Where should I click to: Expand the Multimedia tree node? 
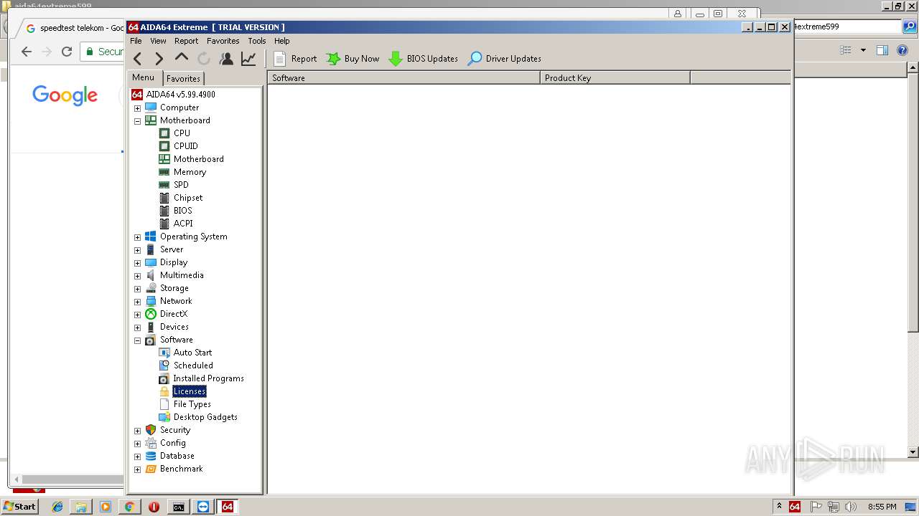[x=138, y=276]
